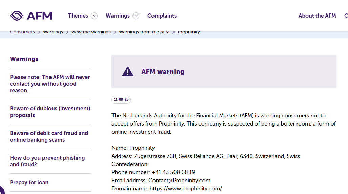Open How do you prevent phishing and fraud
348x194 pixels.
coord(47,161)
